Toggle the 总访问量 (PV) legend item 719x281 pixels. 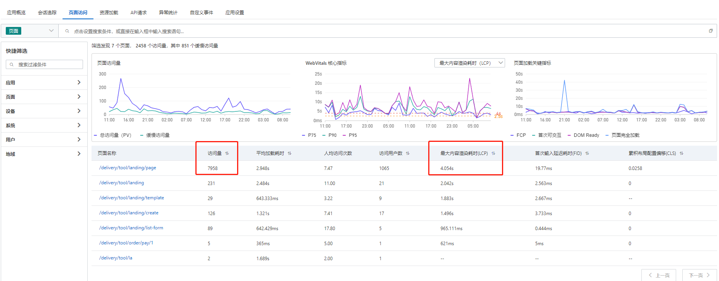click(113, 135)
